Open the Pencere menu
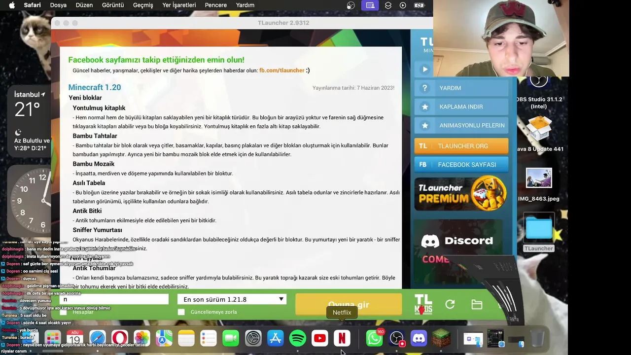 (x=216, y=5)
